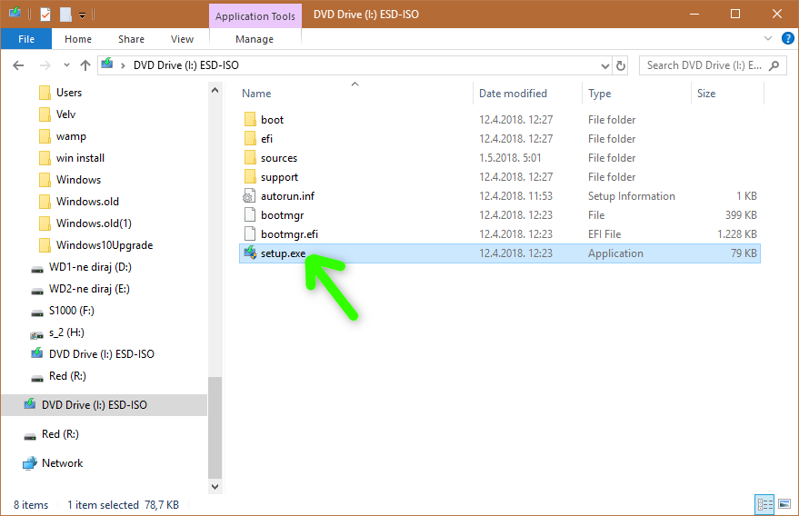
Task: Click the Properties quick access toolbar icon
Action: (45, 15)
